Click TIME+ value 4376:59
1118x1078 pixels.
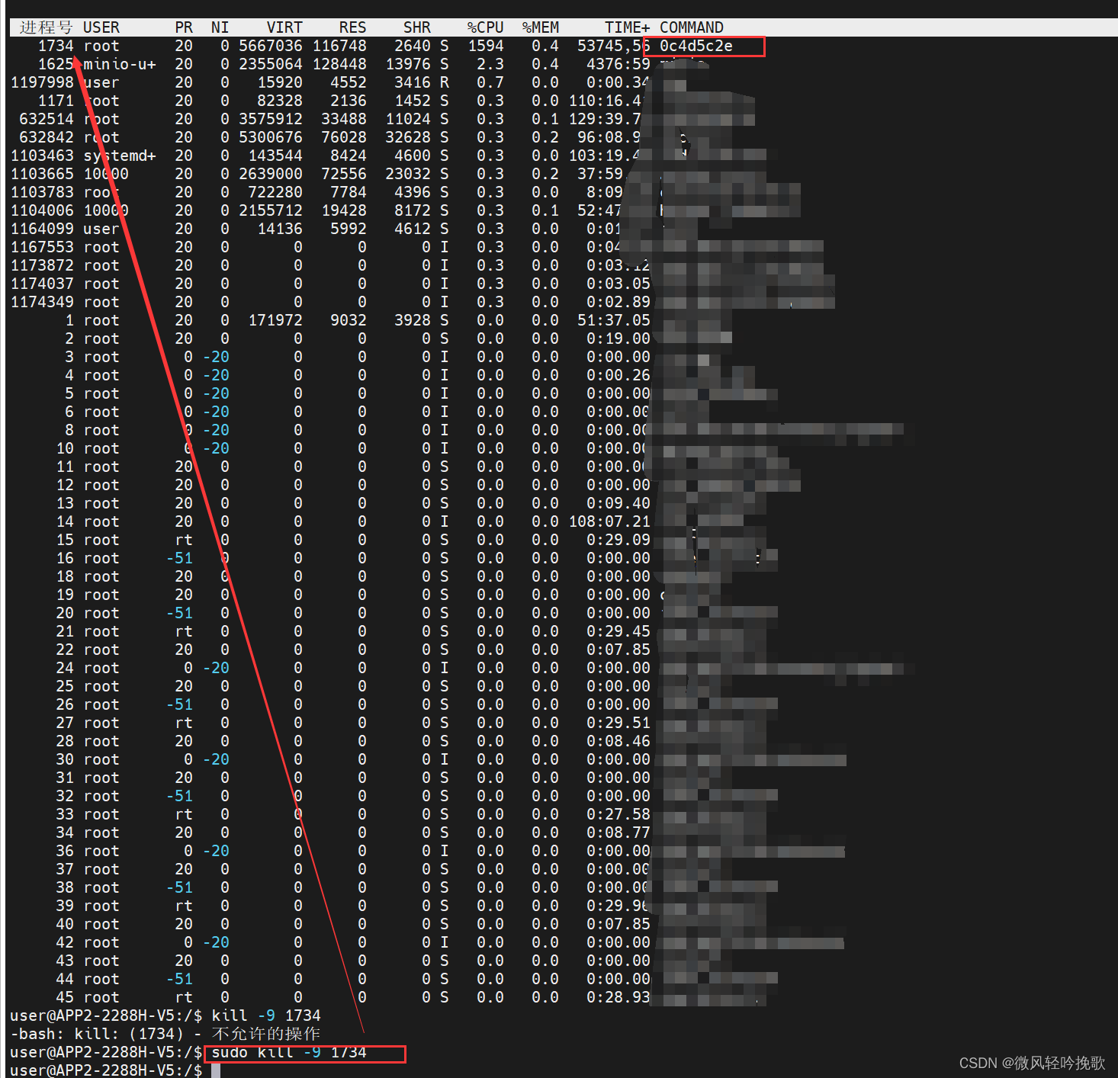pyautogui.click(x=618, y=64)
